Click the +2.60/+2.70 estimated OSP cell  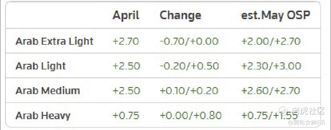click(270, 91)
